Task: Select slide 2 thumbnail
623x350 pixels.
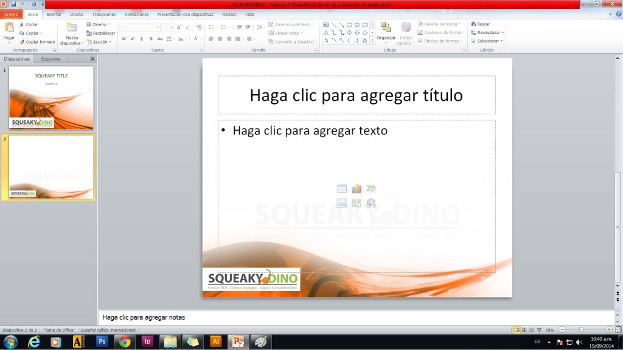Action: click(51, 167)
